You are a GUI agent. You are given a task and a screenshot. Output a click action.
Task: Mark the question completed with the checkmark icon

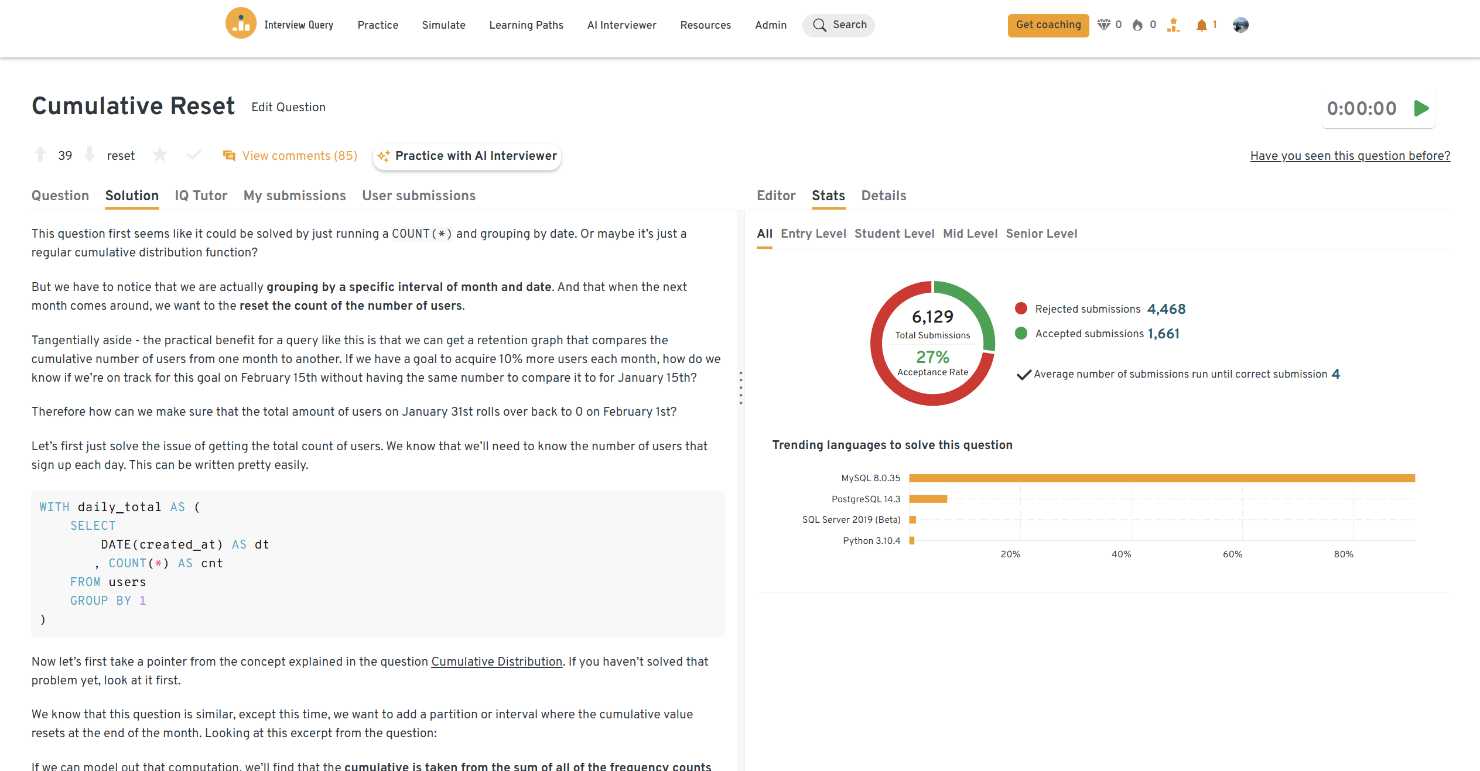194,155
